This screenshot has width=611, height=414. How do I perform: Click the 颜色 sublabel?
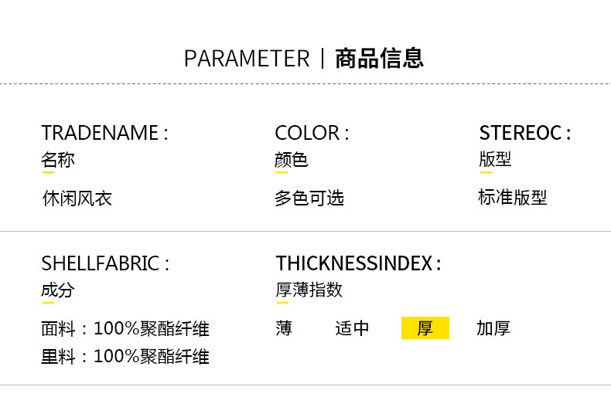291,160
